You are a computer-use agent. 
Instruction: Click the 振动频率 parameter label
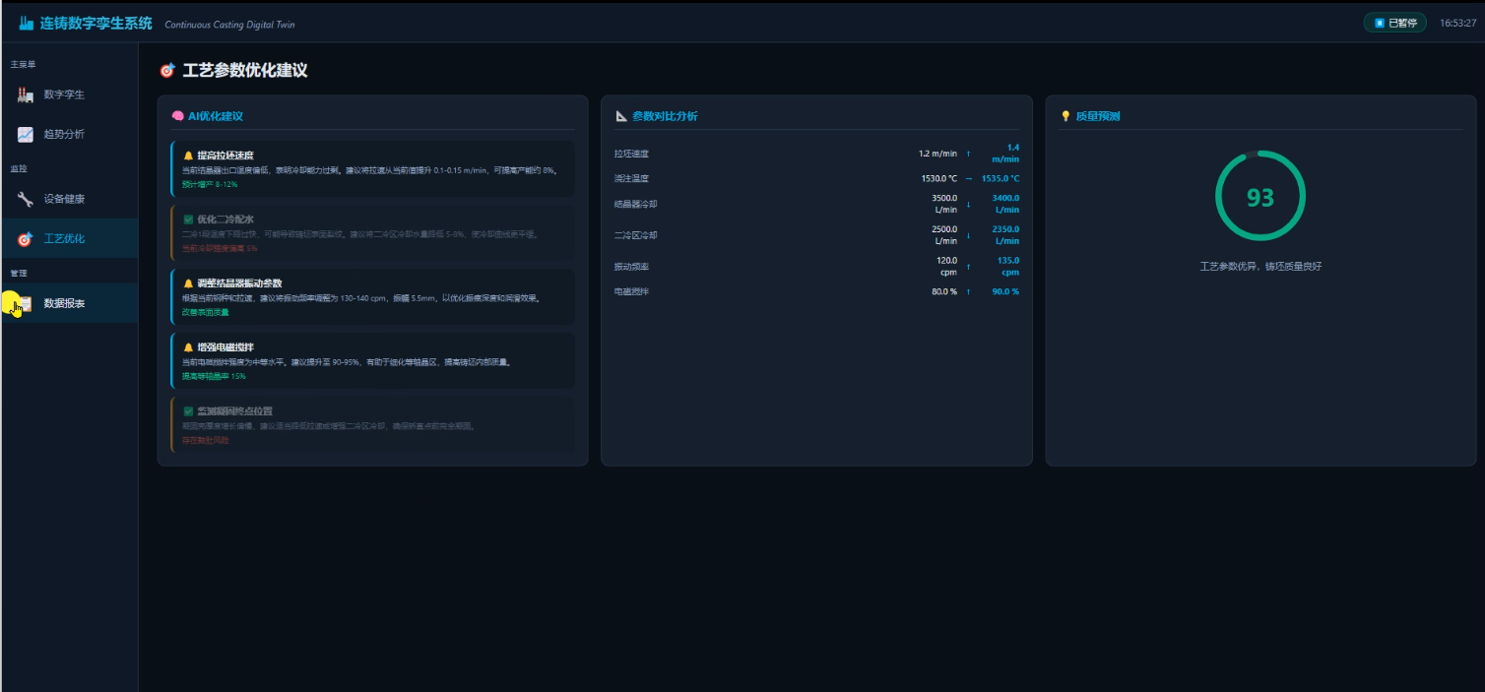tap(631, 267)
